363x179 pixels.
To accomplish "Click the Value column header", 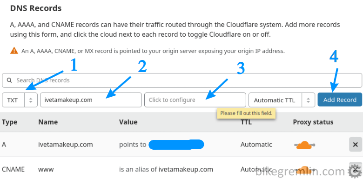I will (128, 122).
